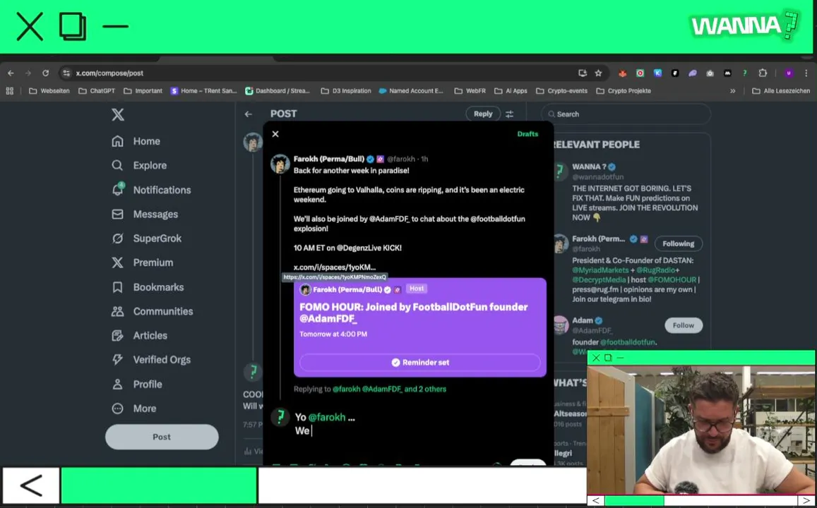Click the Reply button in POST header

pyautogui.click(x=483, y=114)
